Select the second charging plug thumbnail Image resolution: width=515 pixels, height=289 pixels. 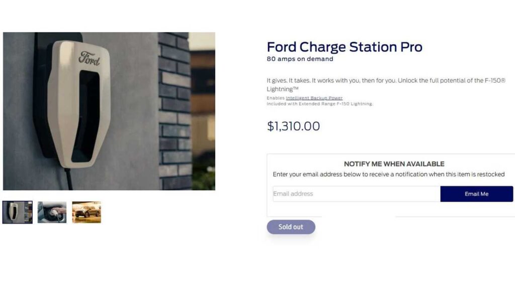(52, 212)
